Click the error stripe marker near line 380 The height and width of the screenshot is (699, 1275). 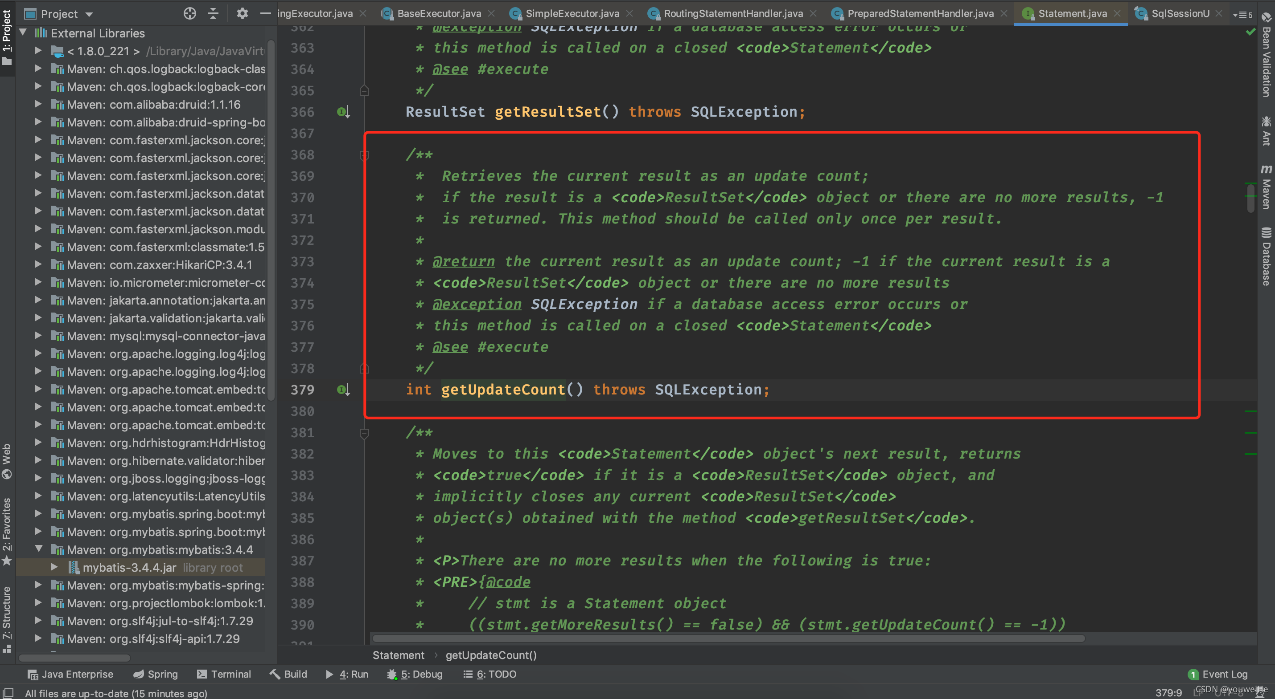[1251, 411]
